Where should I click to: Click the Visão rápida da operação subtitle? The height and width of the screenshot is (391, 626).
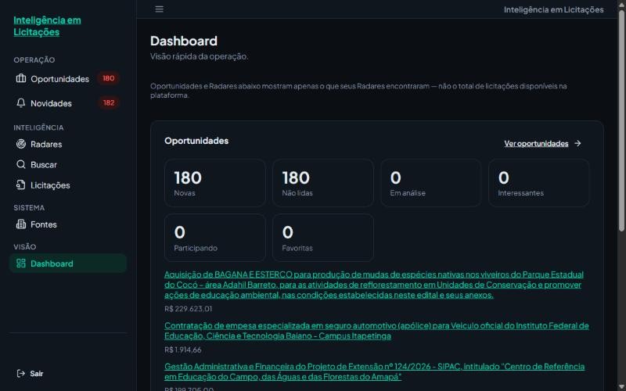[x=200, y=56]
